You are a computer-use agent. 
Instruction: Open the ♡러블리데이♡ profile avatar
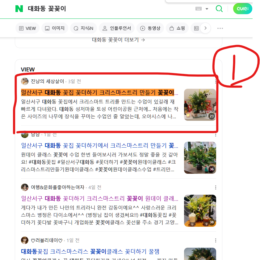click(25, 240)
